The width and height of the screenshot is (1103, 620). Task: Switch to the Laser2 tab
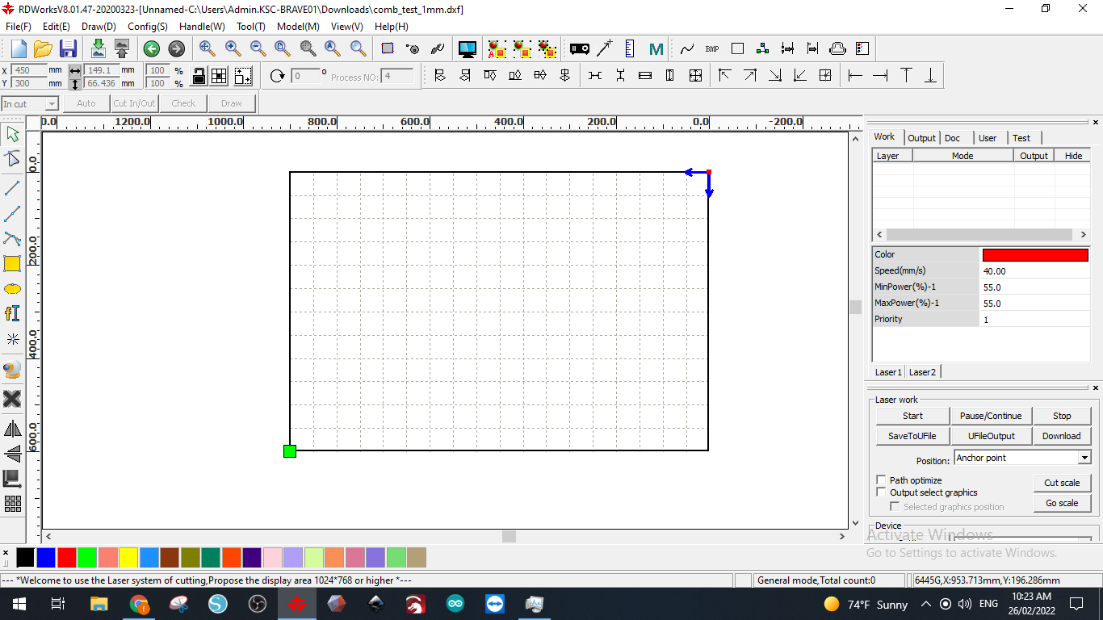[922, 372]
